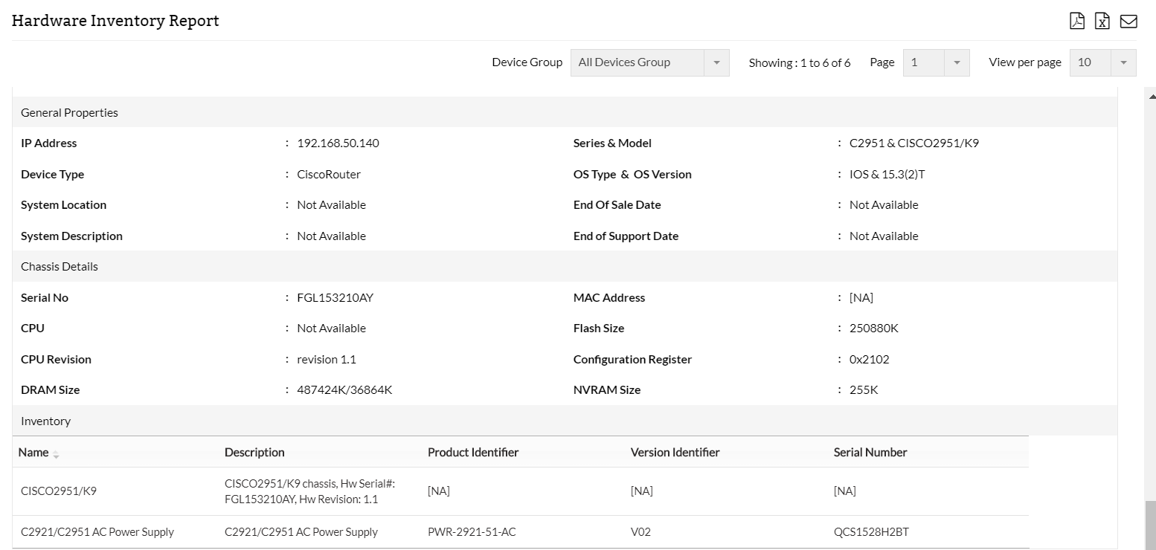The height and width of the screenshot is (550, 1156).
Task: Email the Hardware Inventory Report
Action: pos(1128,21)
